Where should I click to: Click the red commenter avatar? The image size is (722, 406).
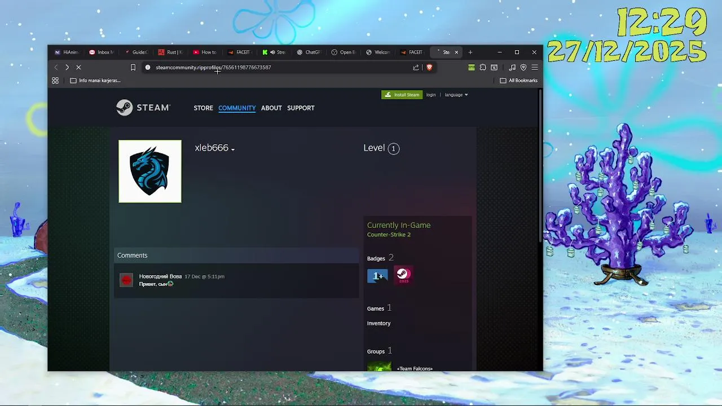(126, 280)
